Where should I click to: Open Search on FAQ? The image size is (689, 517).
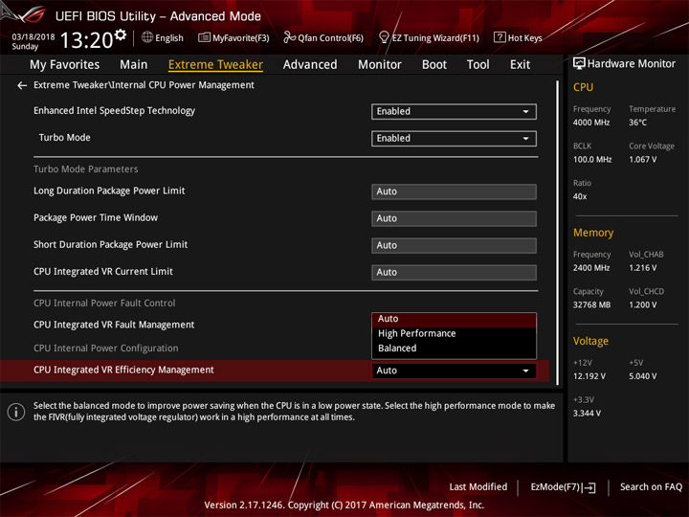[x=651, y=487]
